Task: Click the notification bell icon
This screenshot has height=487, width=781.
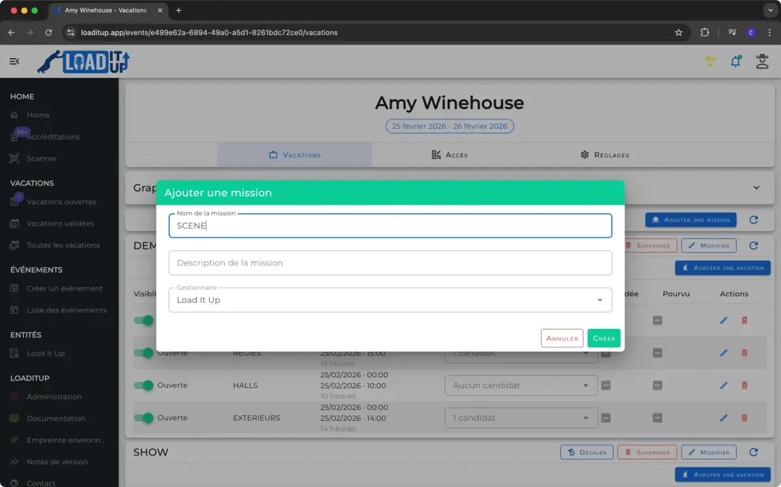Action: click(735, 62)
